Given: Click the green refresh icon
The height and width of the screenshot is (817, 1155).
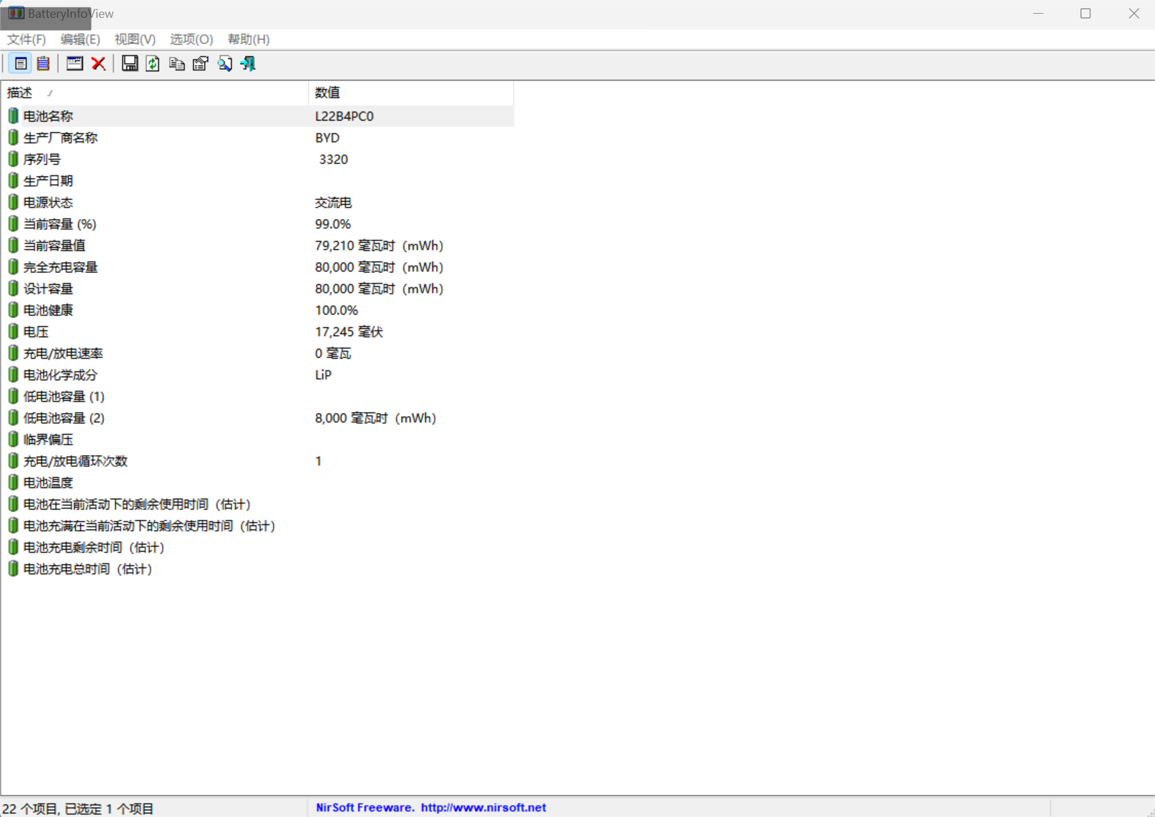Looking at the screenshot, I should coord(153,64).
